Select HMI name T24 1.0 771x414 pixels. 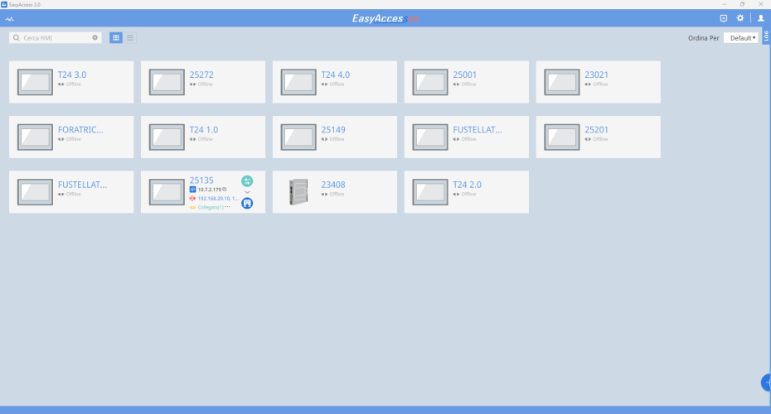coord(204,130)
